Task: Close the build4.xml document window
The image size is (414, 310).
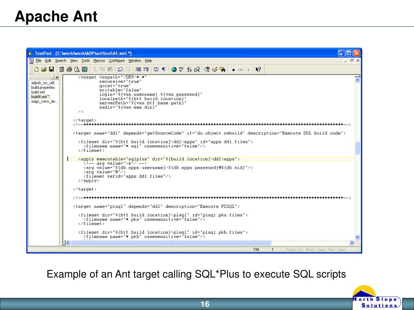Action: pos(358,61)
